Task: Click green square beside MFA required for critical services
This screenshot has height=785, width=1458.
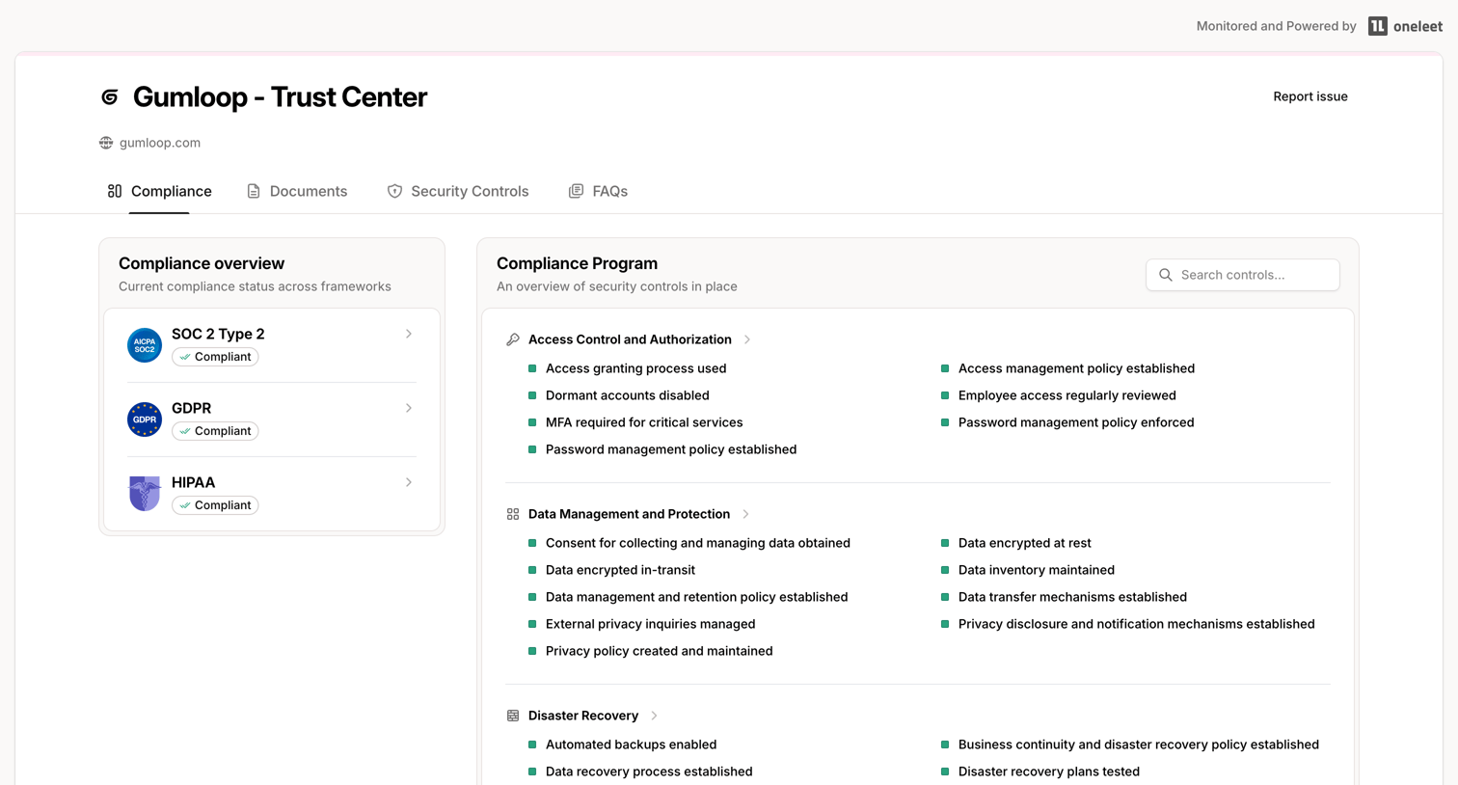Action: (532, 422)
